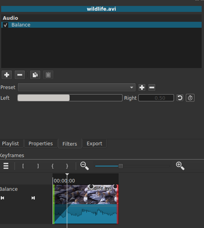
Task: Add a new filter with plus button
Action: pos(7,75)
